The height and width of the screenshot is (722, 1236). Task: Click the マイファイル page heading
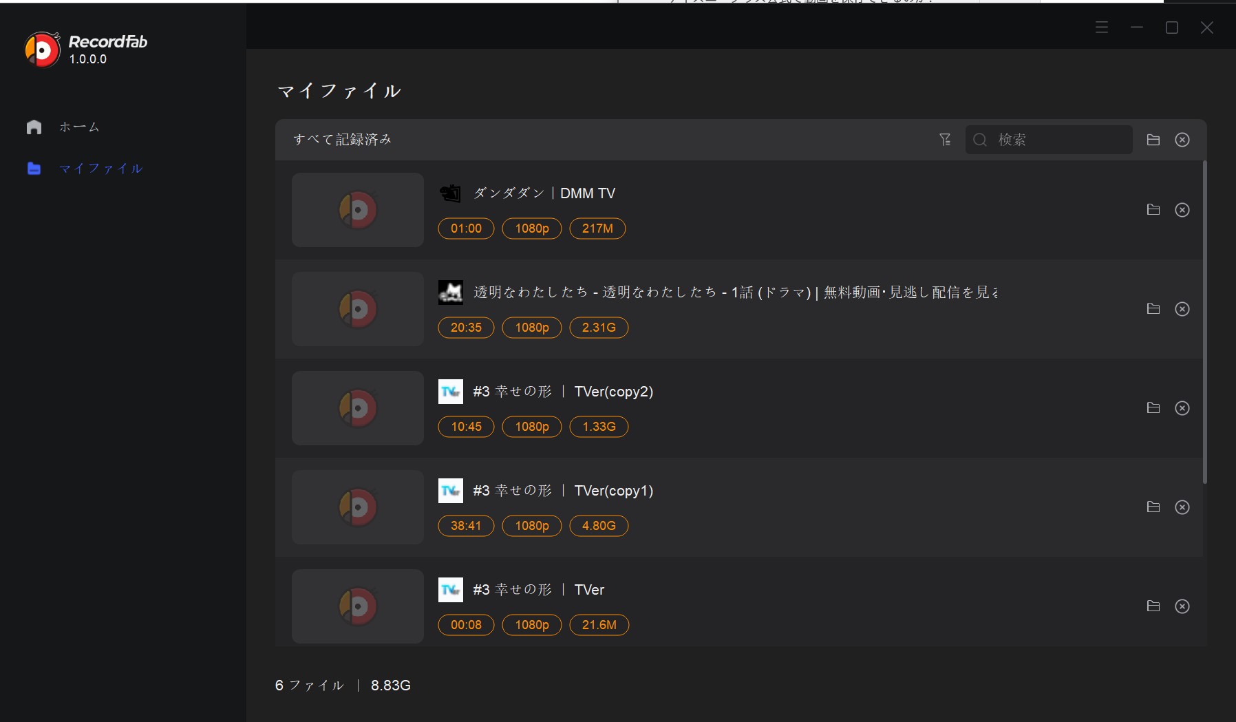pyautogui.click(x=339, y=91)
